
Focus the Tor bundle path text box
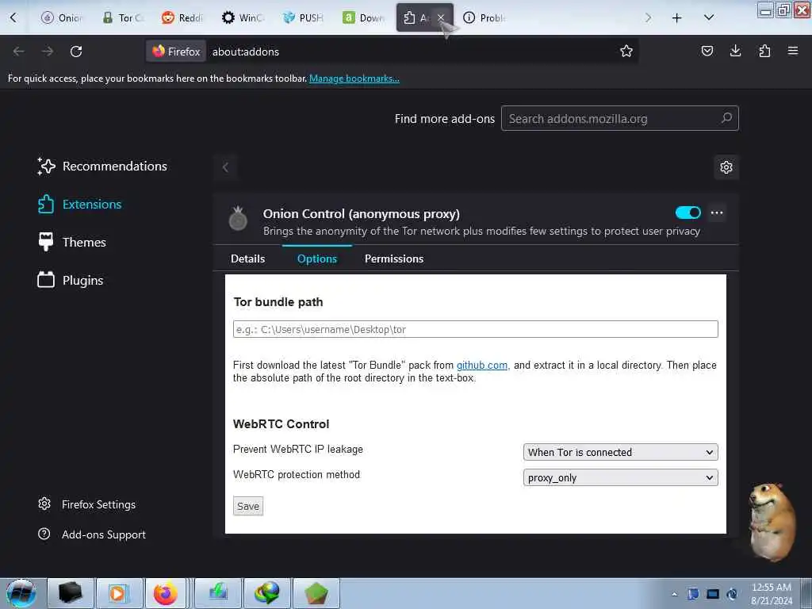(476, 329)
